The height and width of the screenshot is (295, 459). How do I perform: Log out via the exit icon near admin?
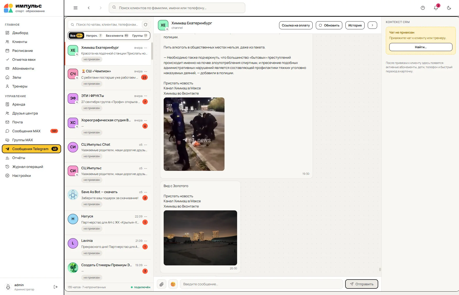(x=56, y=287)
